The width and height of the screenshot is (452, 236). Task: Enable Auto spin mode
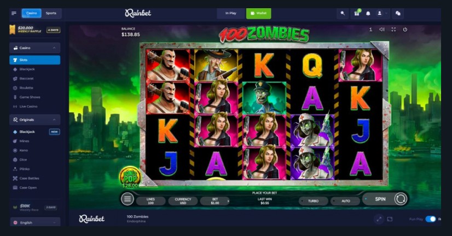(x=345, y=201)
